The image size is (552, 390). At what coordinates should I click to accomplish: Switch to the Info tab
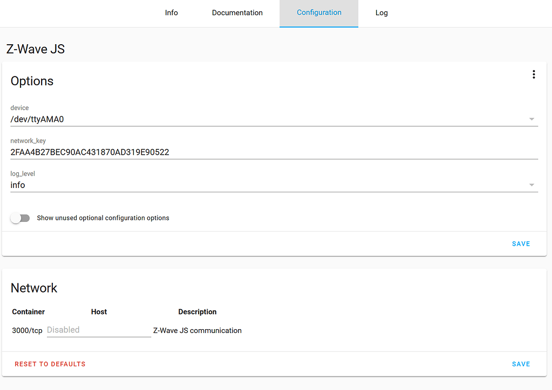[171, 12]
